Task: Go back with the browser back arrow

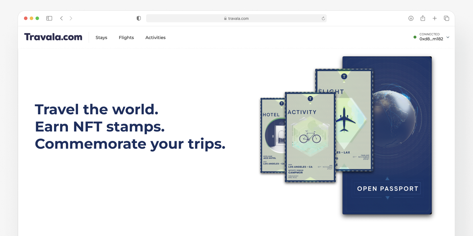Action: coord(61,18)
